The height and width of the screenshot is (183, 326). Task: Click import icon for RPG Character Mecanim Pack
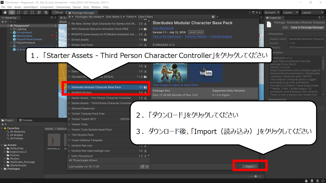pos(145,29)
